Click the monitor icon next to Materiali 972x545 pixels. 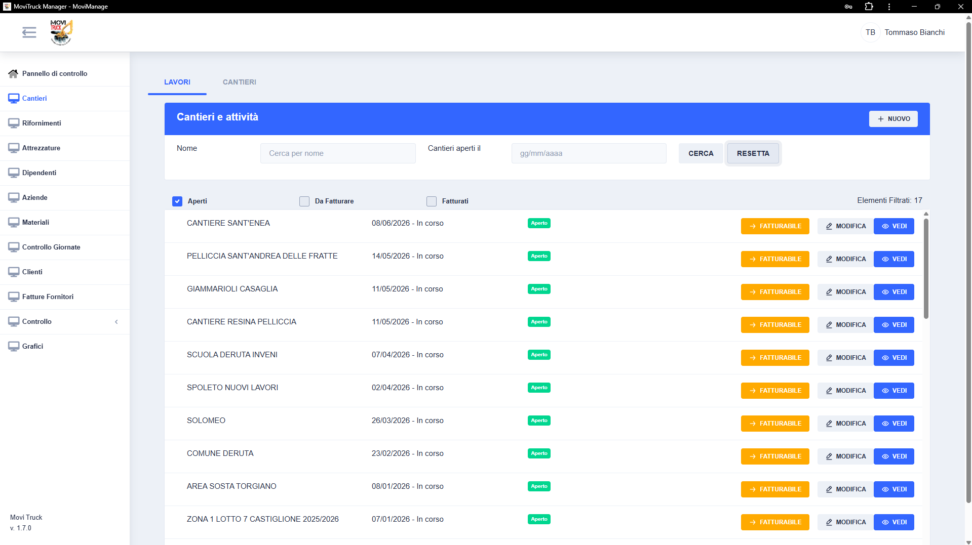14,223
